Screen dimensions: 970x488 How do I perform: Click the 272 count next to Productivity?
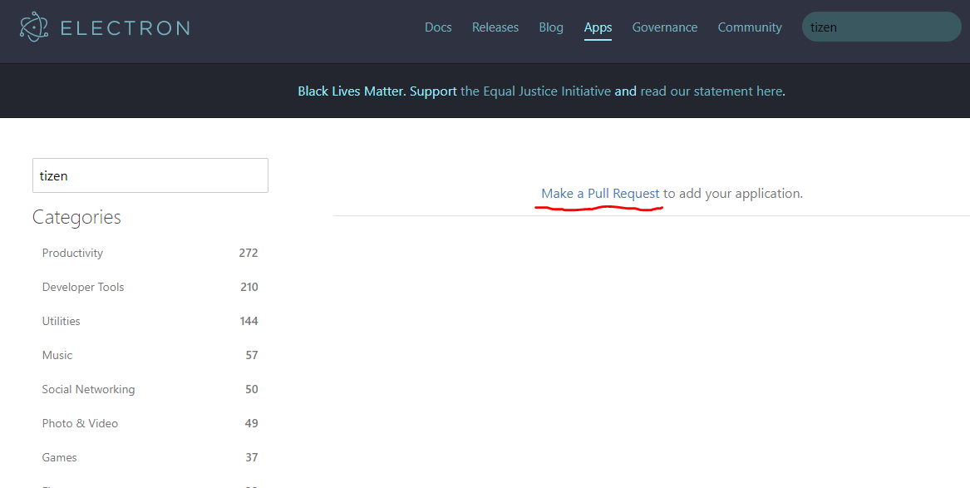tap(249, 253)
